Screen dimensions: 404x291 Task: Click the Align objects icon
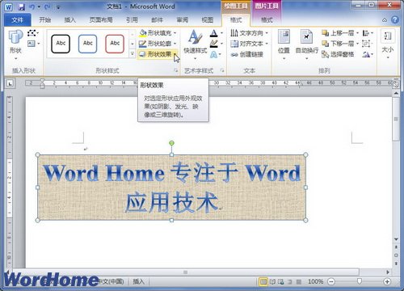point(368,33)
